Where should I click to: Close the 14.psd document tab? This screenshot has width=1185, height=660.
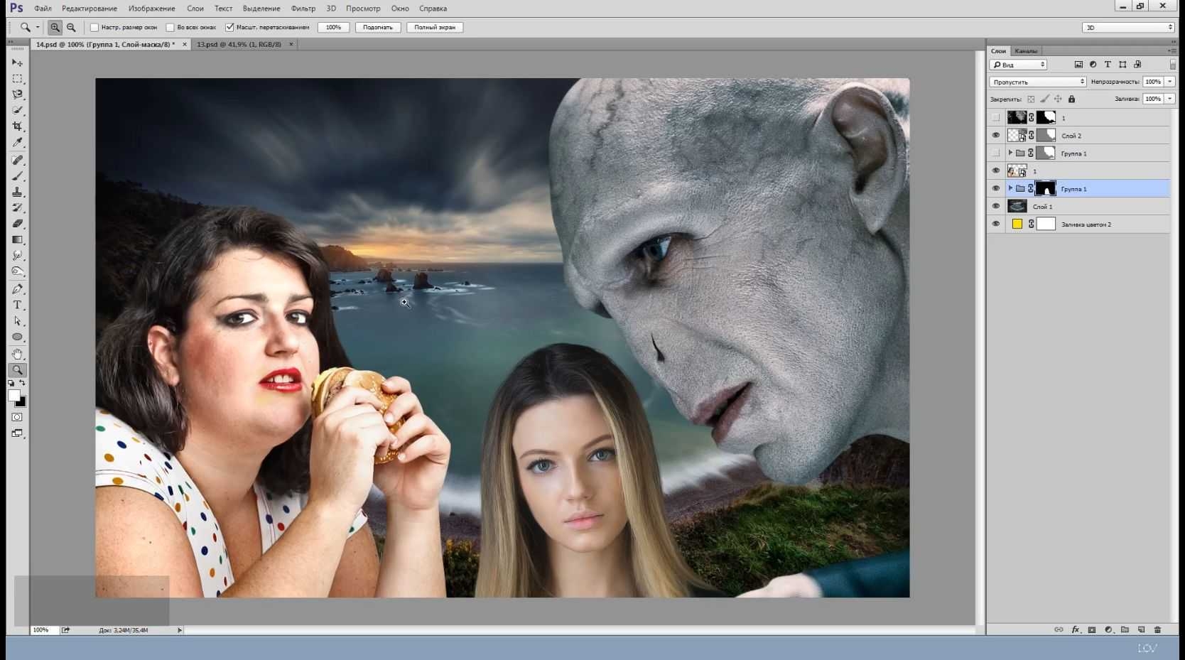185,44
